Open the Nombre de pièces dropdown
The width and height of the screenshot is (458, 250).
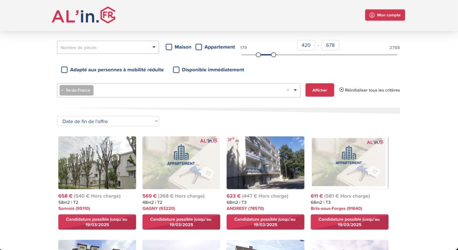coord(108,47)
